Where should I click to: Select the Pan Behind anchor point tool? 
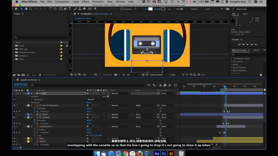pos(55,9)
